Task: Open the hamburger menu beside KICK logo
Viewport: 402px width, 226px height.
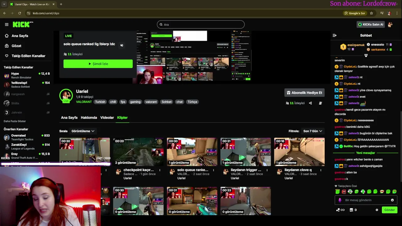Action: [7, 24]
